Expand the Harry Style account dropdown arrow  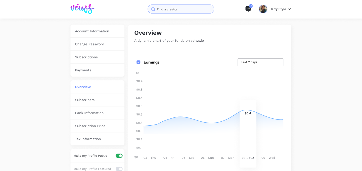289,9
